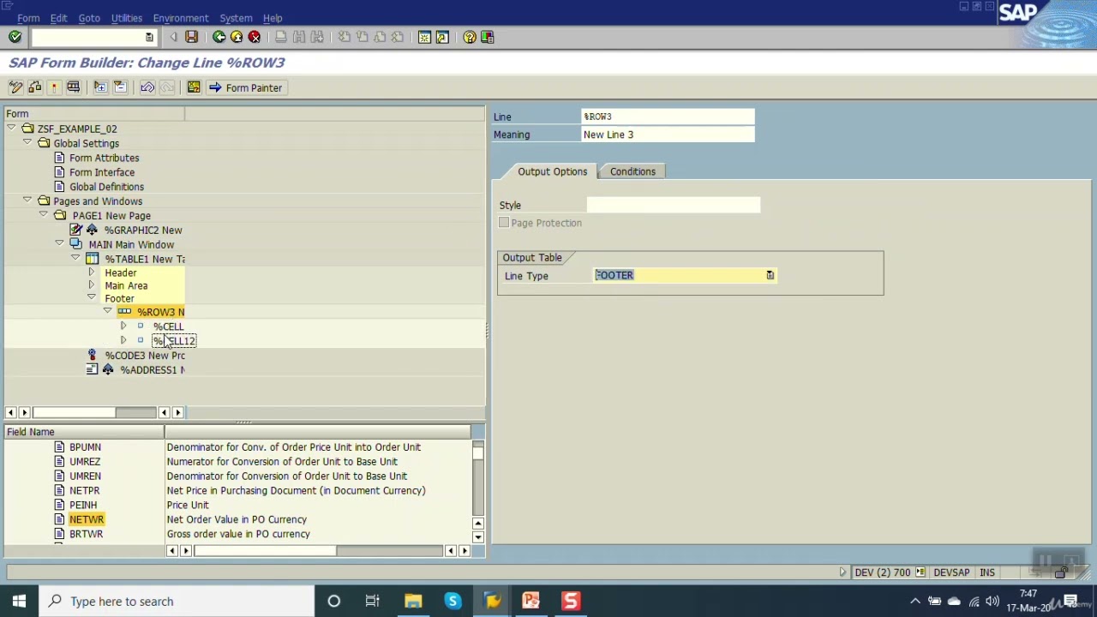This screenshot has height=617, width=1097.
Task: Click the yellow Help question mark icon
Action: 470,37
